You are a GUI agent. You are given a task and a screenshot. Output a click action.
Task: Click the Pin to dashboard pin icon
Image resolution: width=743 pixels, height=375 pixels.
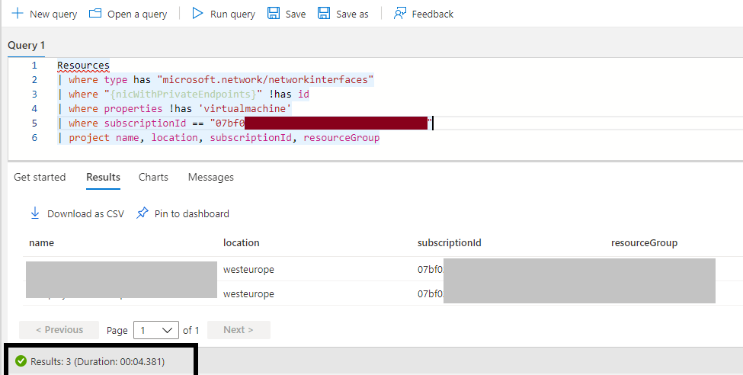pos(143,213)
